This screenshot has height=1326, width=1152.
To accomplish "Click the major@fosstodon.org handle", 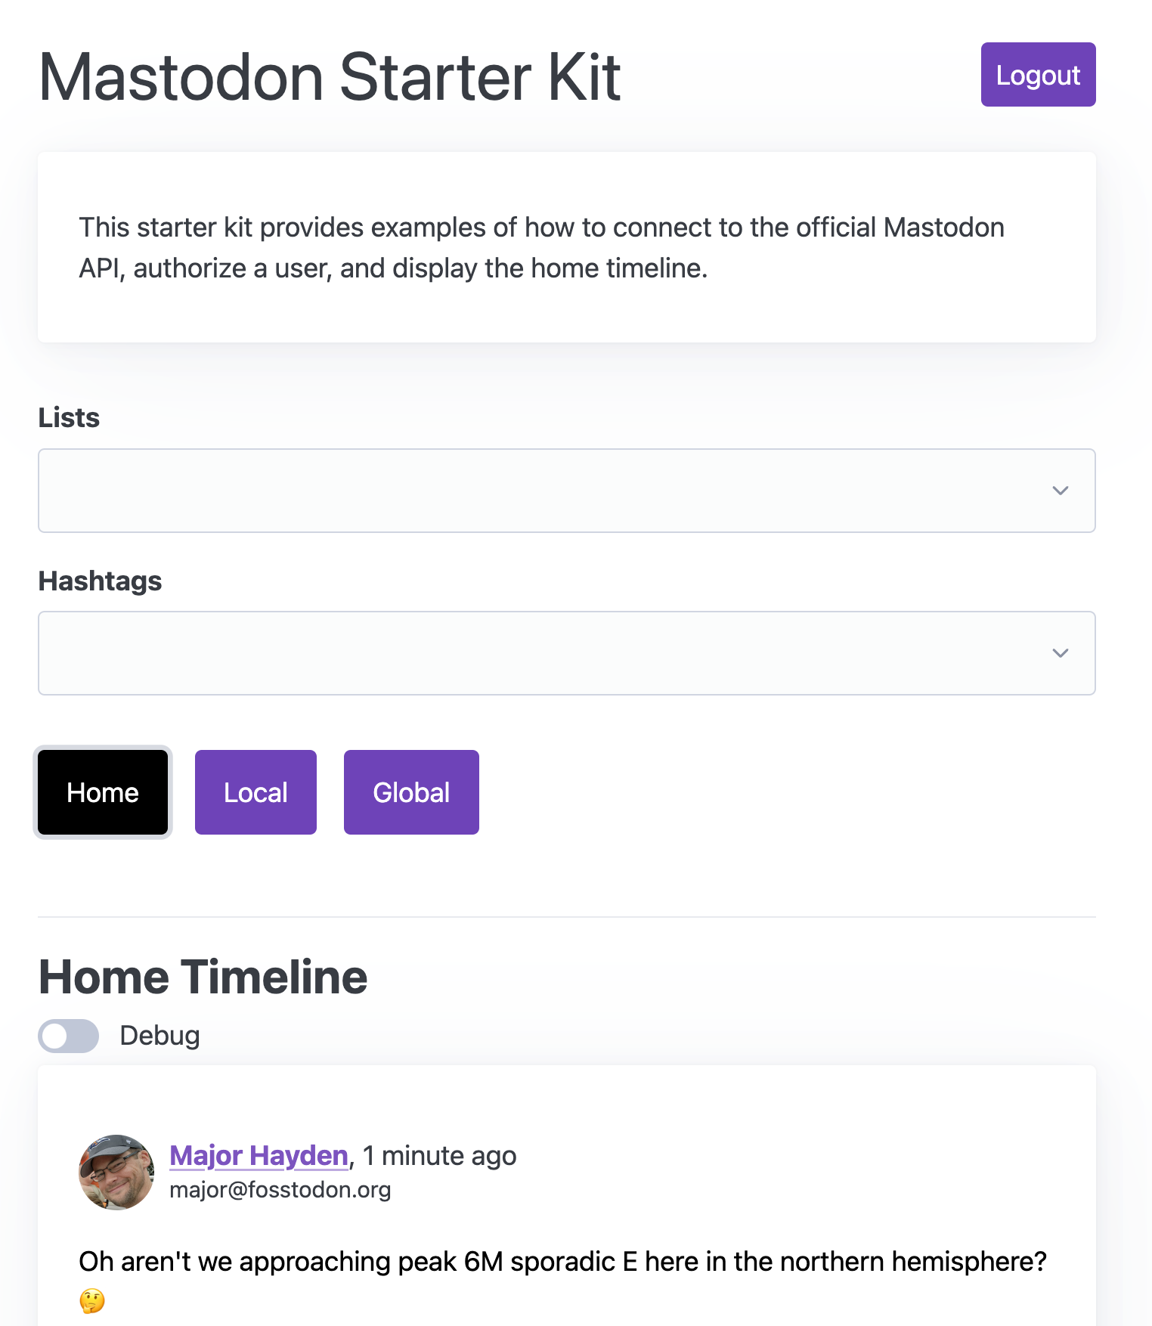I will tap(280, 1190).
